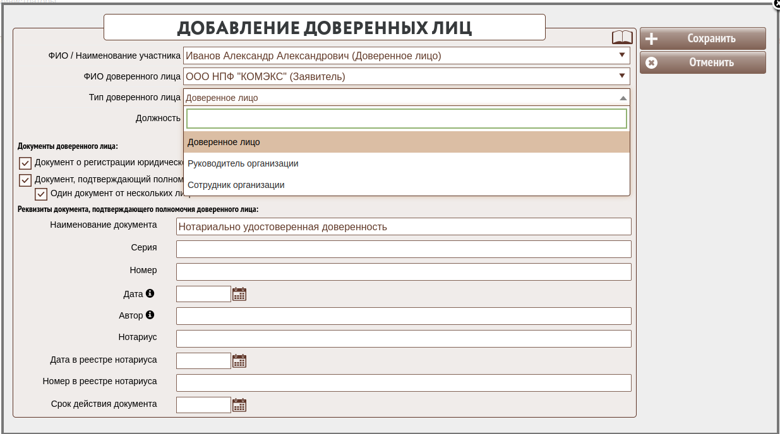Focus the dropdown search field
This screenshot has height=434, width=780.
tap(406, 119)
